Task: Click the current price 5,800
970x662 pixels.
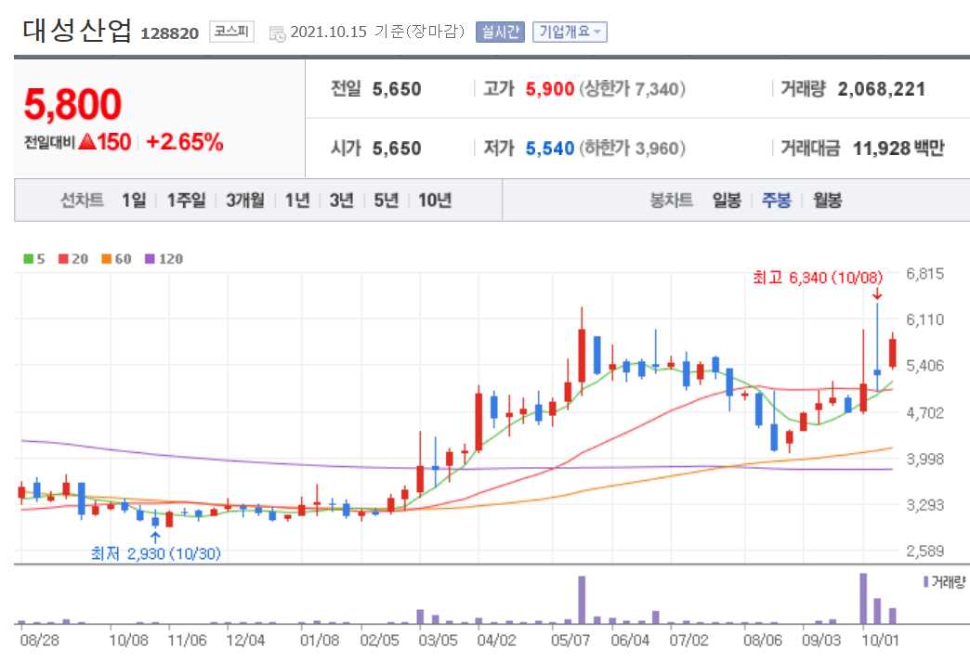Action: pos(73,105)
